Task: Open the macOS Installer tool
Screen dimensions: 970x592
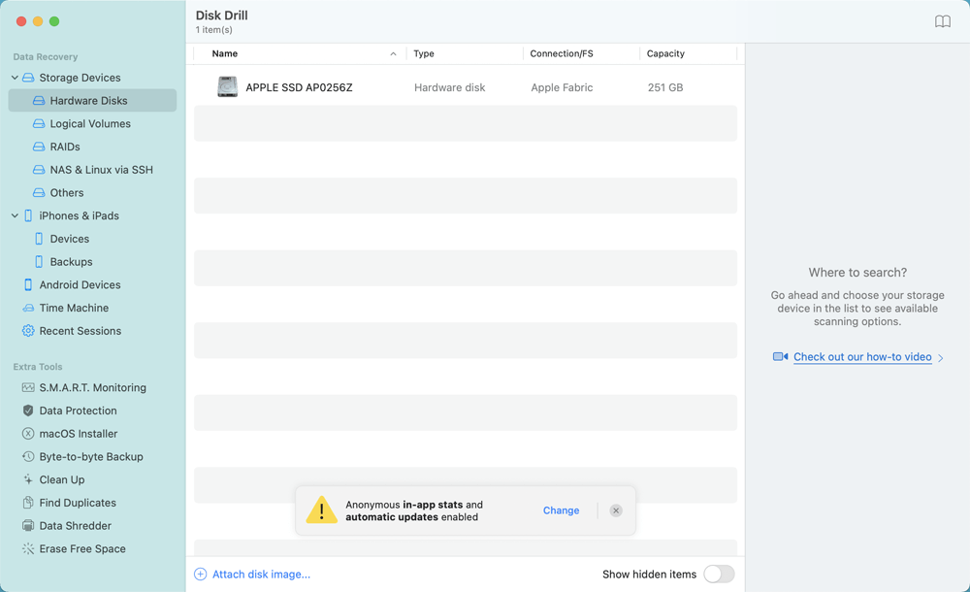Action: pyautogui.click(x=79, y=433)
